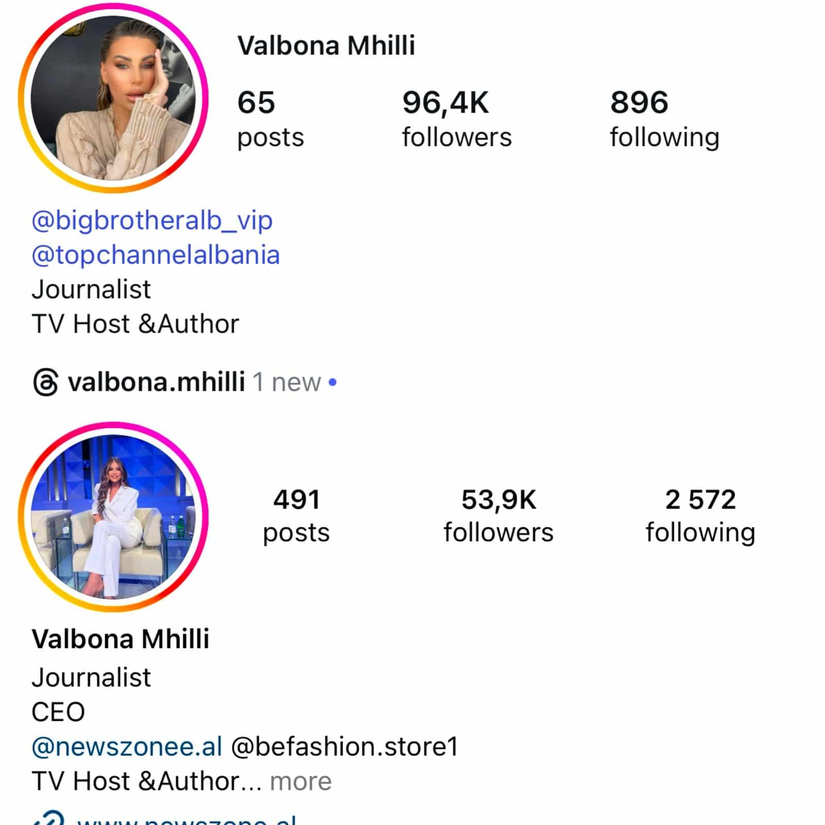The image size is (825, 825).
Task: Open the 2 572 following list
Action: tap(701, 516)
